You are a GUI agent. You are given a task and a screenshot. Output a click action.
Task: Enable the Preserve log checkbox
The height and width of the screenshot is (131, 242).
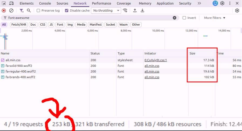pyautogui.click(x=38, y=11)
